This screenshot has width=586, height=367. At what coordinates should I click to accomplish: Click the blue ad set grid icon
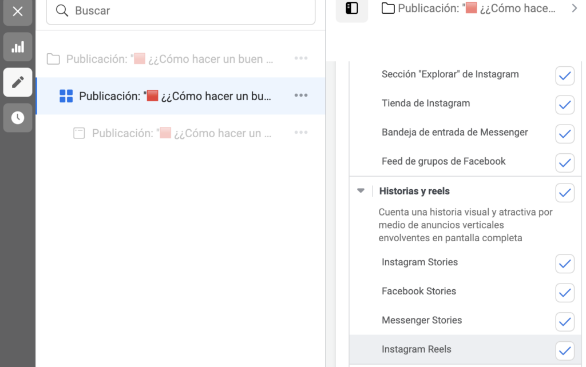(66, 96)
